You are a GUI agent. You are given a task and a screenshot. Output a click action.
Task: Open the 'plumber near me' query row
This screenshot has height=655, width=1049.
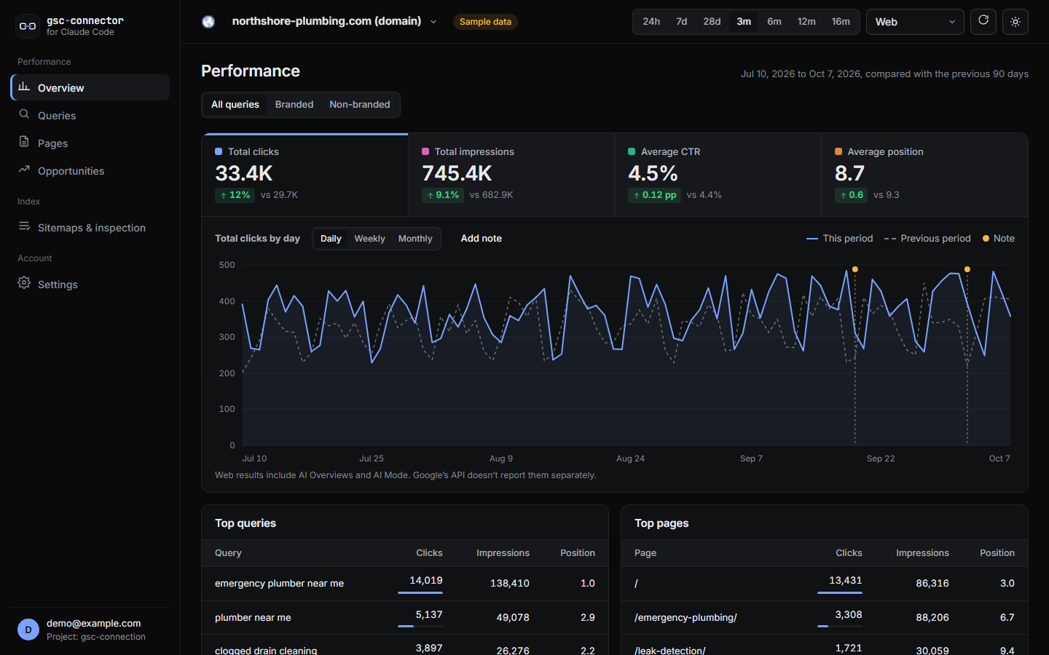[x=405, y=617]
